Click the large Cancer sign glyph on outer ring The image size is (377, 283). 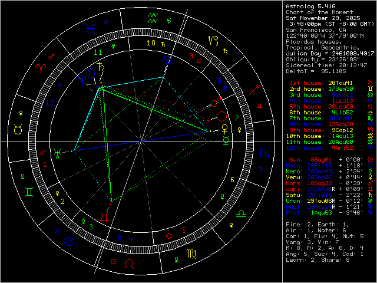(70, 241)
